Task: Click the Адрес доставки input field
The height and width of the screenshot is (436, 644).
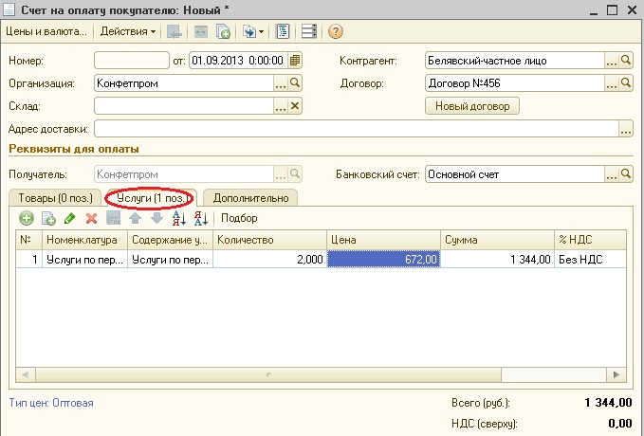Action: pos(356,129)
